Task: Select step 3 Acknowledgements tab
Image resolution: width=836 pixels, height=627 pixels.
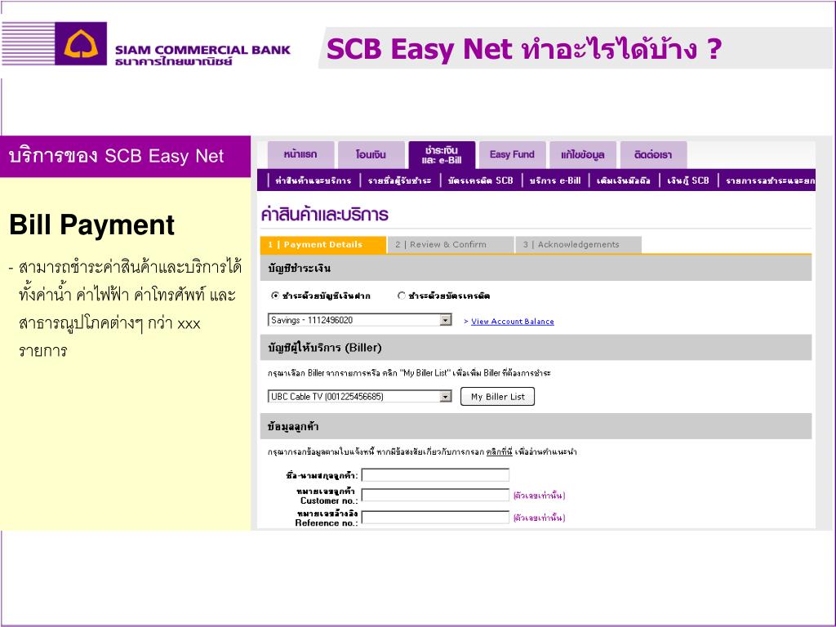Action: [579, 245]
